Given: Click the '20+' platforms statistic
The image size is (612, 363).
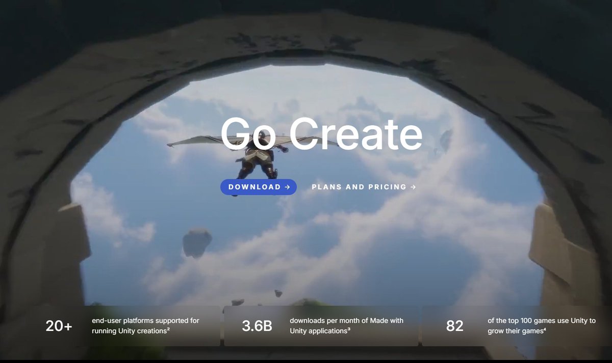Looking at the screenshot, I should pyautogui.click(x=59, y=326).
